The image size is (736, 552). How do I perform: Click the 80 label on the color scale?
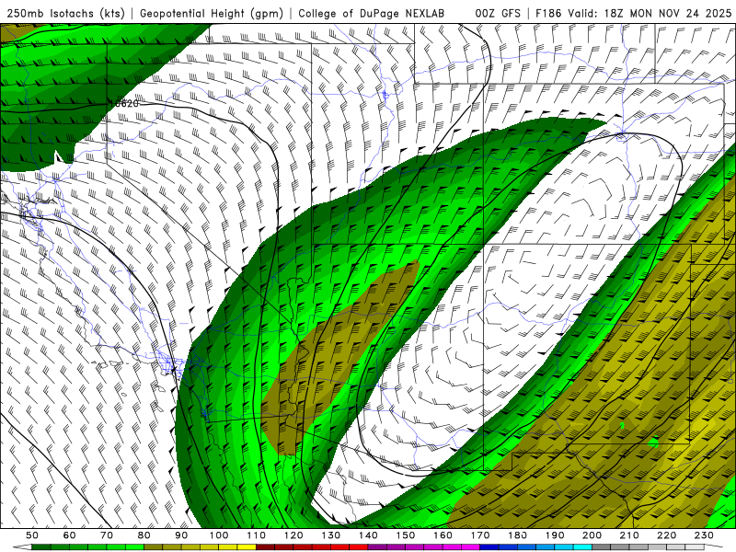point(144,535)
